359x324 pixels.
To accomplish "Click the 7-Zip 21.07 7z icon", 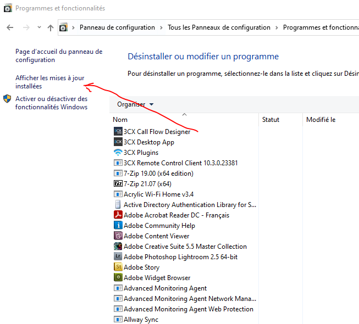I will pyautogui.click(x=118, y=183).
